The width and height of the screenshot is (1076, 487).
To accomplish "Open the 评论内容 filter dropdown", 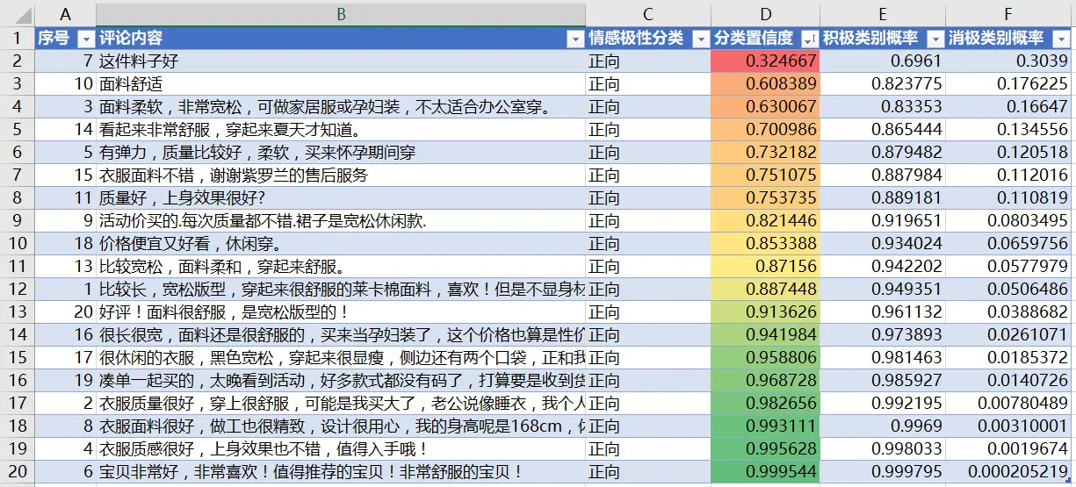I will point(575,39).
